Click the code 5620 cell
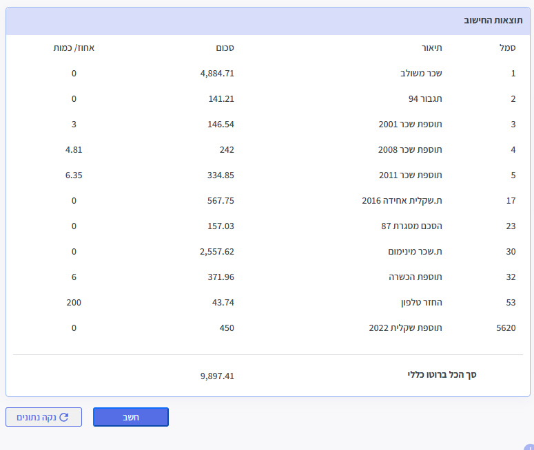 pyautogui.click(x=506, y=328)
